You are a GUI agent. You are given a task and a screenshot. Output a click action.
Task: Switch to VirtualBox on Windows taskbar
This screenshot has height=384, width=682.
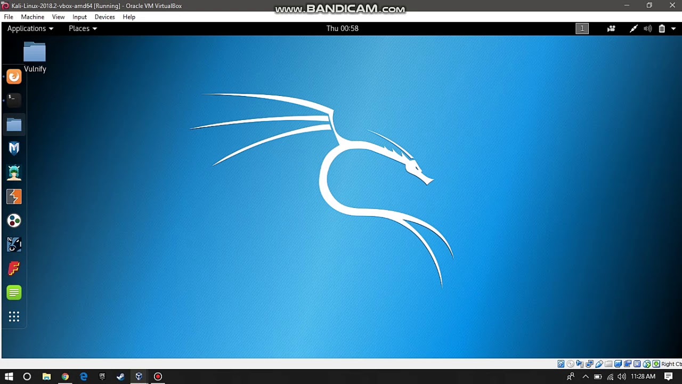point(139,377)
